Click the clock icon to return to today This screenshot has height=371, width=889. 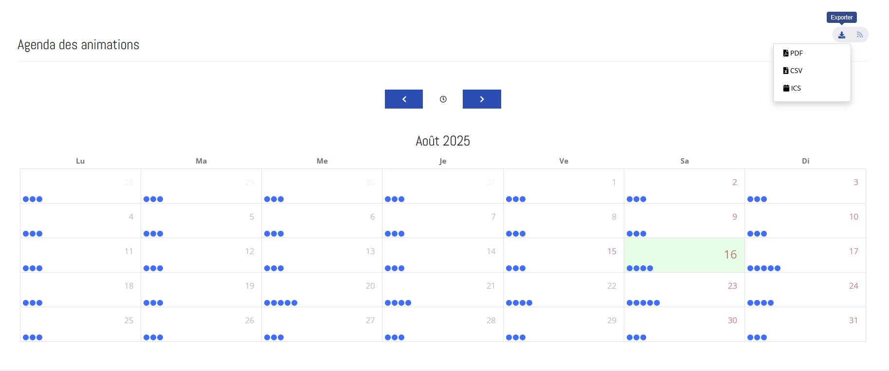(443, 99)
